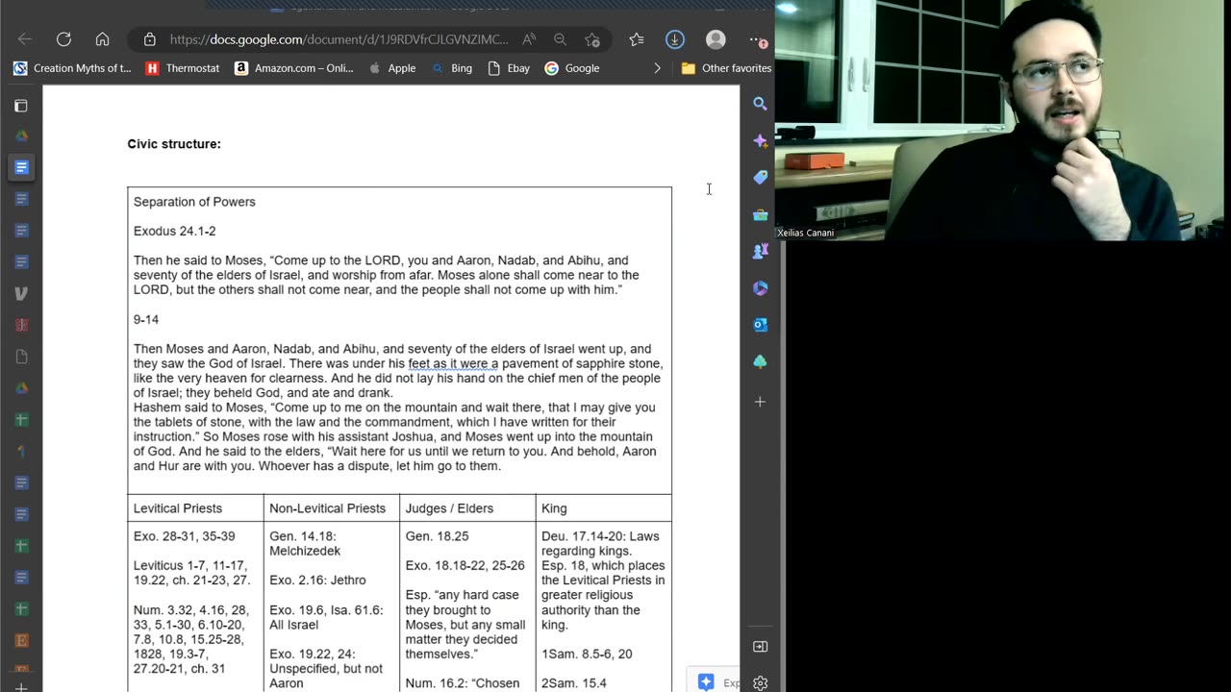The image size is (1231, 692).
Task: Open sidebar settings gear
Action: tap(760, 683)
